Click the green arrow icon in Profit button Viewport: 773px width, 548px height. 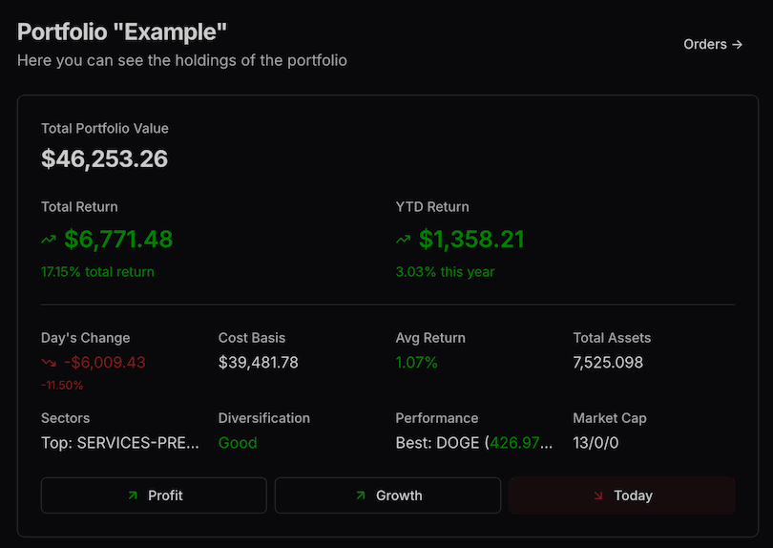pos(132,495)
